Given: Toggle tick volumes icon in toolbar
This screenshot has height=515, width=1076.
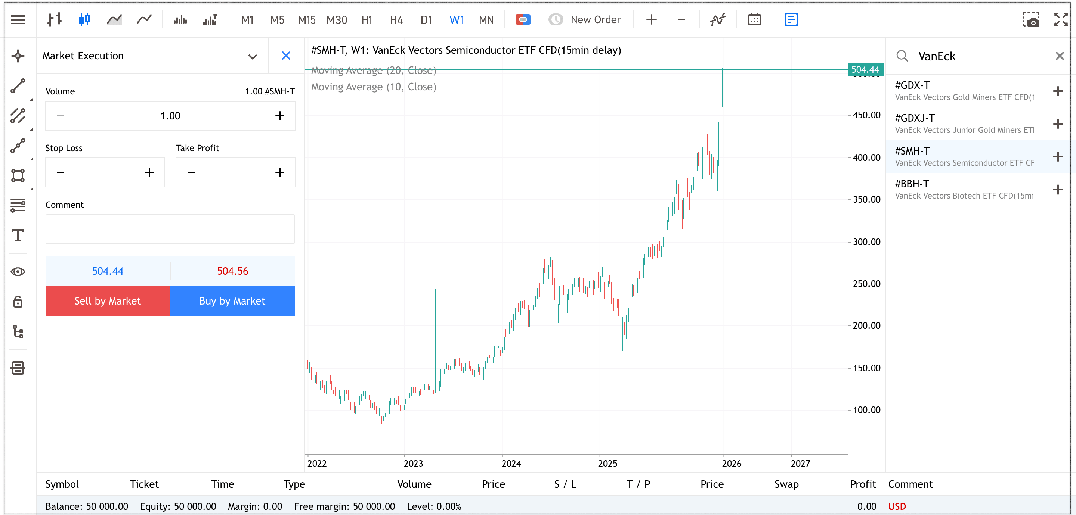Looking at the screenshot, I should [180, 20].
